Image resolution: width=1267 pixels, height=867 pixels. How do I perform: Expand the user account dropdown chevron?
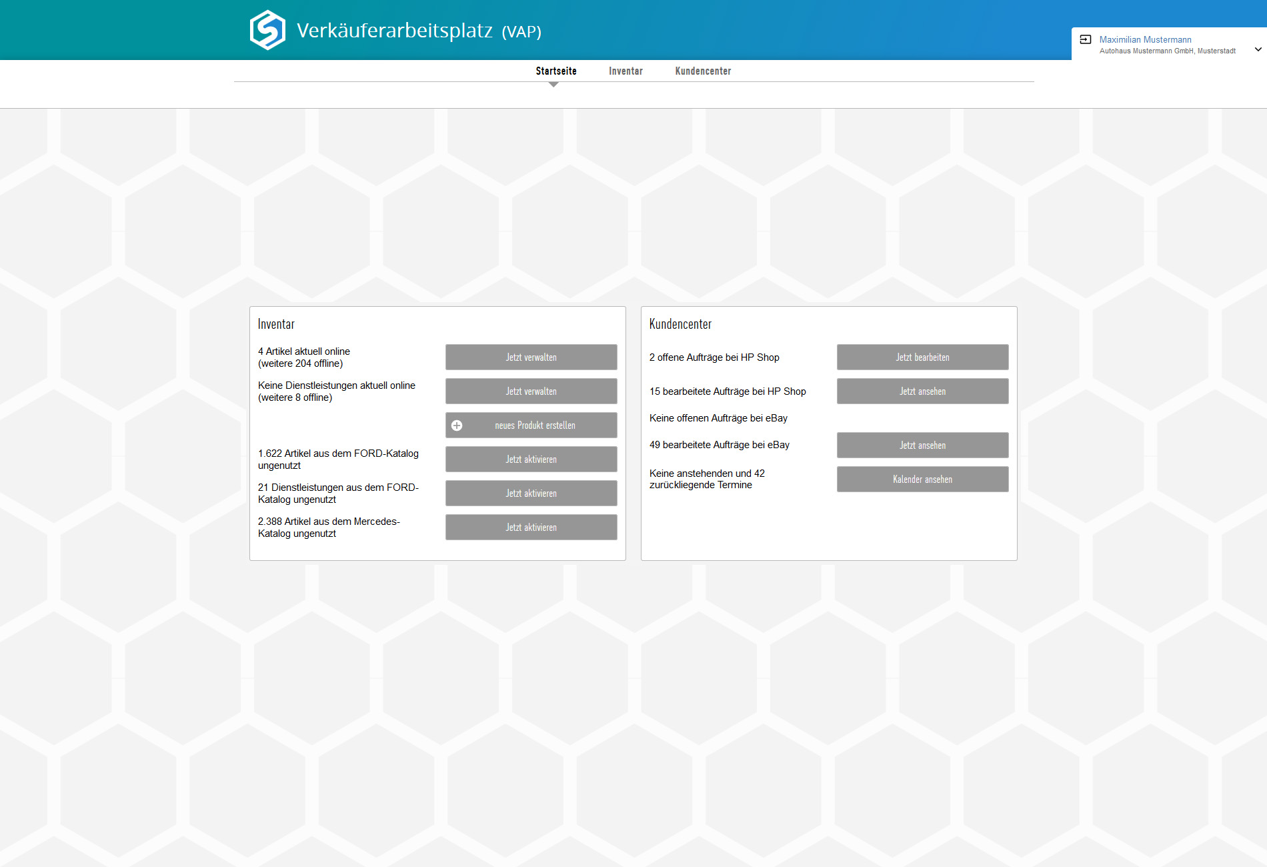(x=1258, y=49)
